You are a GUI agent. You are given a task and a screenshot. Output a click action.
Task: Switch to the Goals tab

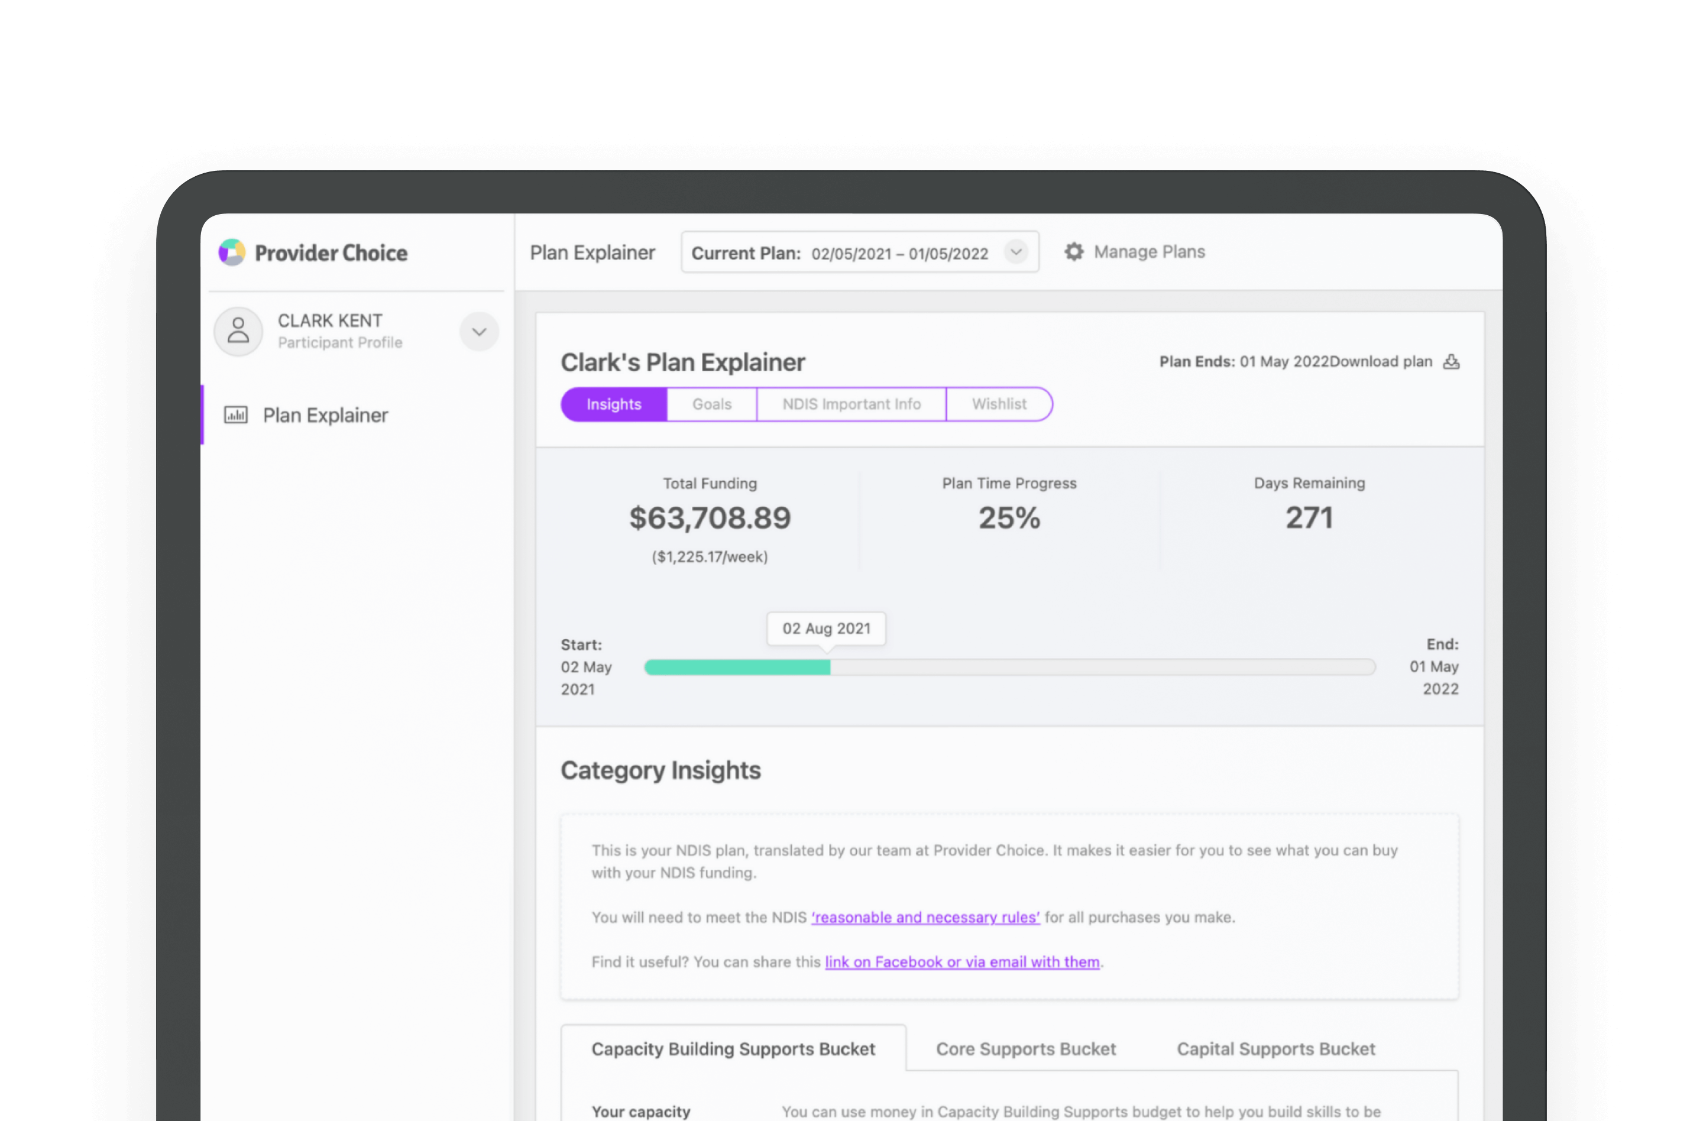coord(712,404)
